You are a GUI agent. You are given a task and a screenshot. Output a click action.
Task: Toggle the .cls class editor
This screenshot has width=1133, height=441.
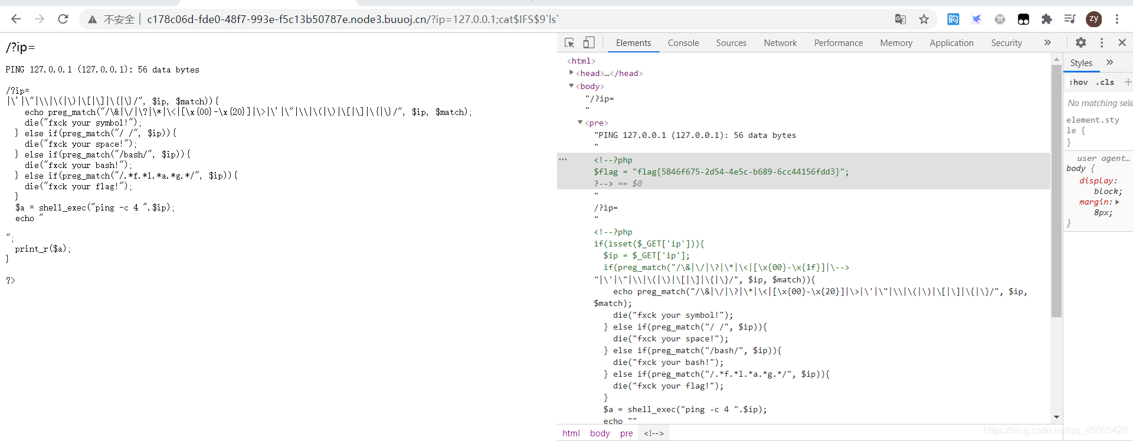[x=1105, y=83]
